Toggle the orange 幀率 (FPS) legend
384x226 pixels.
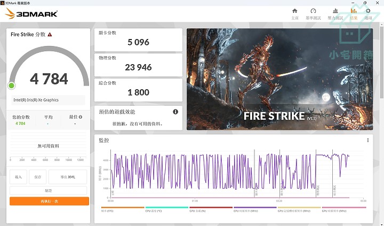(123, 209)
